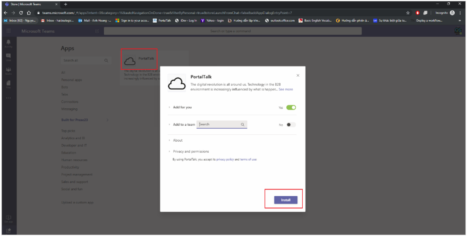Focus the team Search field in the dialog
Screen dimensions: 467x236
coord(222,125)
